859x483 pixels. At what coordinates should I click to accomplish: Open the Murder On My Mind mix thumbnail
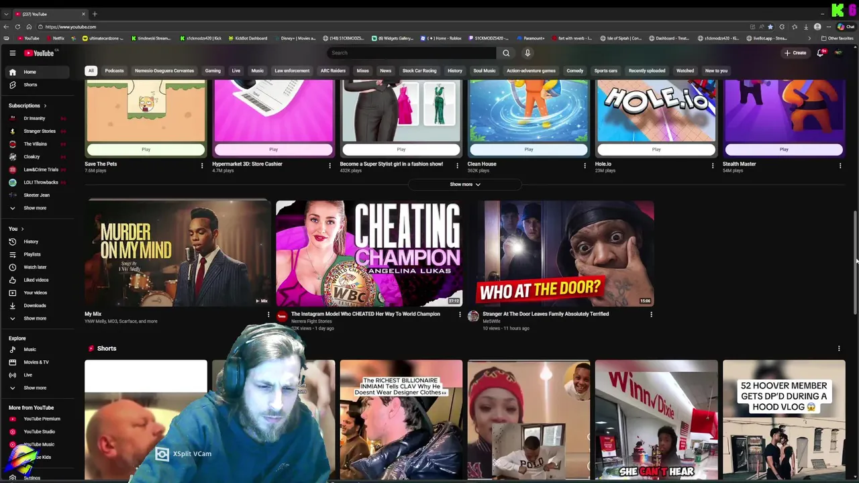click(177, 253)
